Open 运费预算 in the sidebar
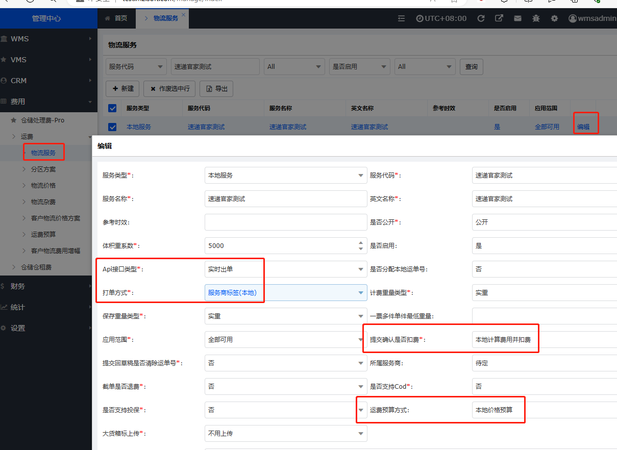Viewport: 617px width, 450px height. [43, 234]
